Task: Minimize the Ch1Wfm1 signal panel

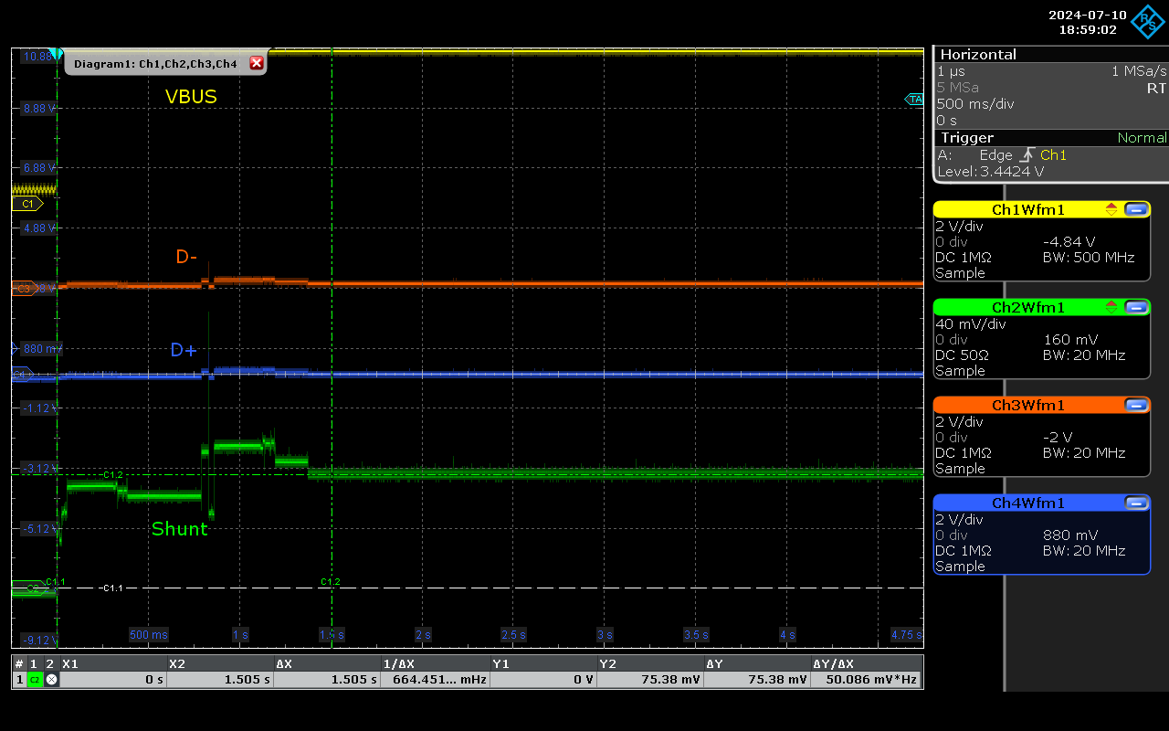Action: (x=1136, y=209)
